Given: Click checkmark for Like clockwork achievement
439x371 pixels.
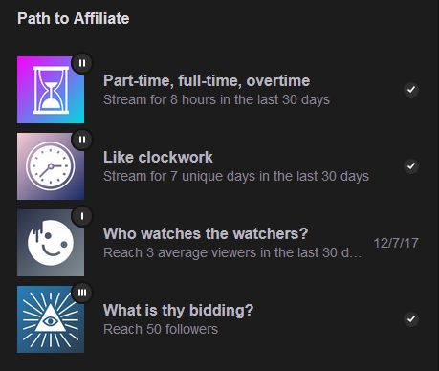Looking at the screenshot, I should click(411, 166).
